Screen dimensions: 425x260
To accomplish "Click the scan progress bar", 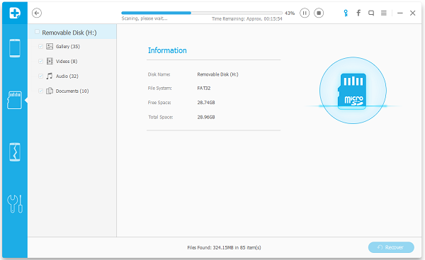I will click(202, 13).
